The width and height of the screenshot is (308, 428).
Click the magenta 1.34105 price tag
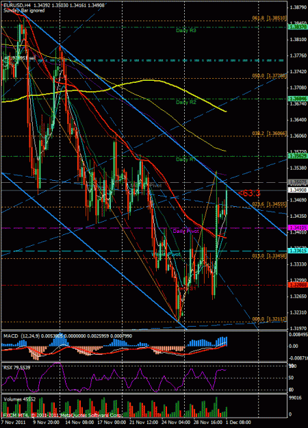(x=298, y=227)
